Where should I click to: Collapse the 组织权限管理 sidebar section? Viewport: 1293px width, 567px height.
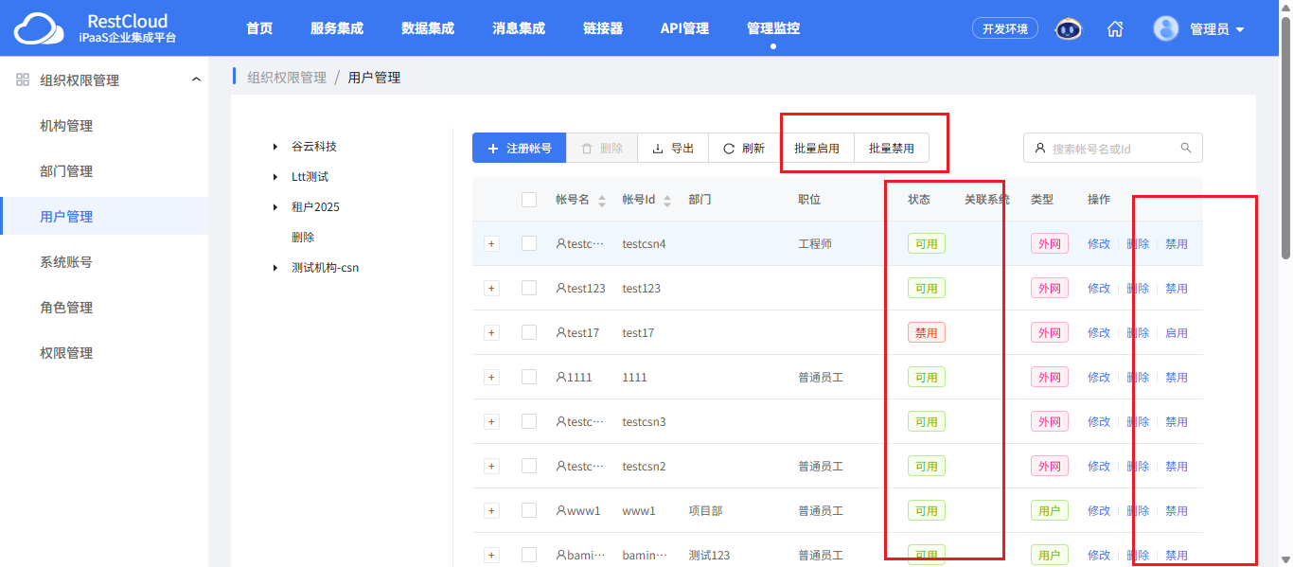click(x=196, y=80)
